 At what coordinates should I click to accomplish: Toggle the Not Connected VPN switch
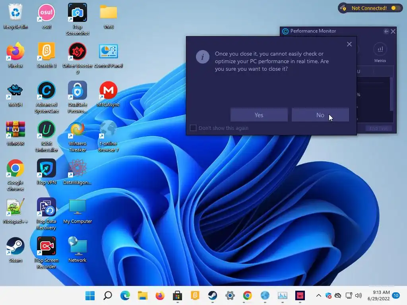[395, 8]
